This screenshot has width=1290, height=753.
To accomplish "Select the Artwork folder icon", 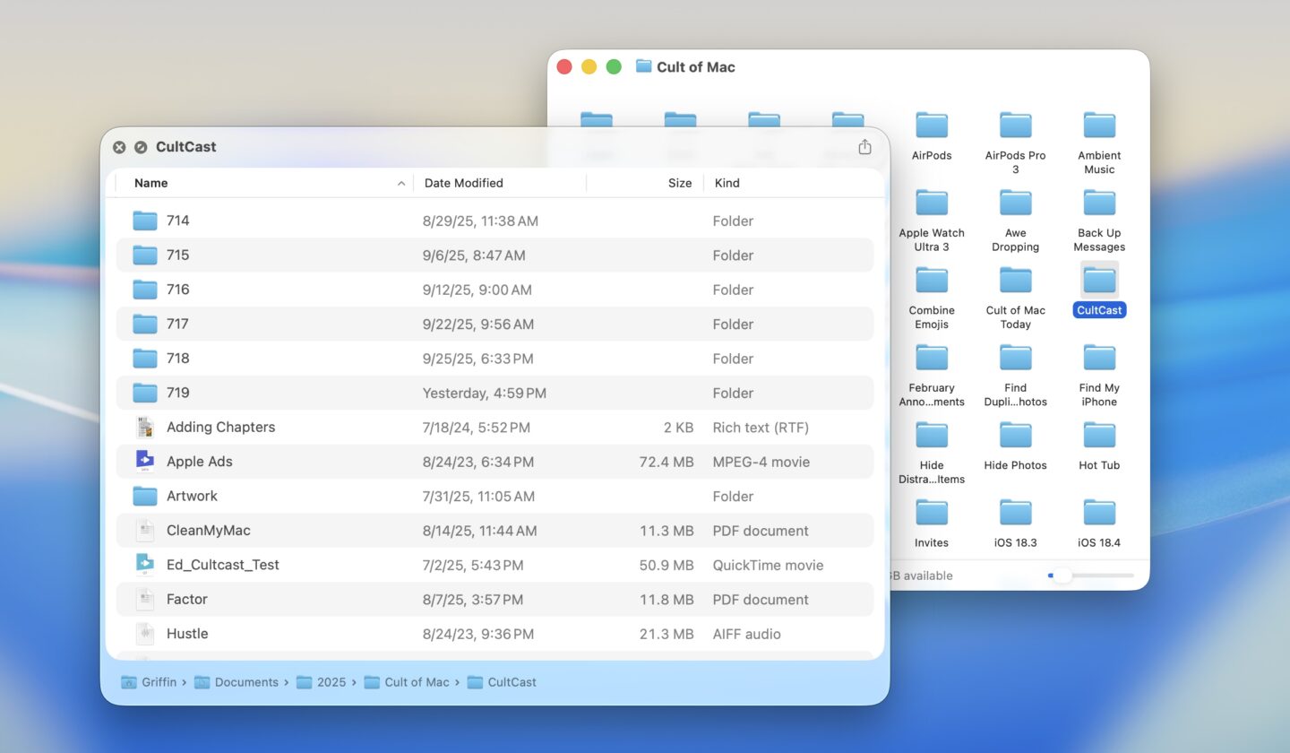I will click(x=144, y=496).
